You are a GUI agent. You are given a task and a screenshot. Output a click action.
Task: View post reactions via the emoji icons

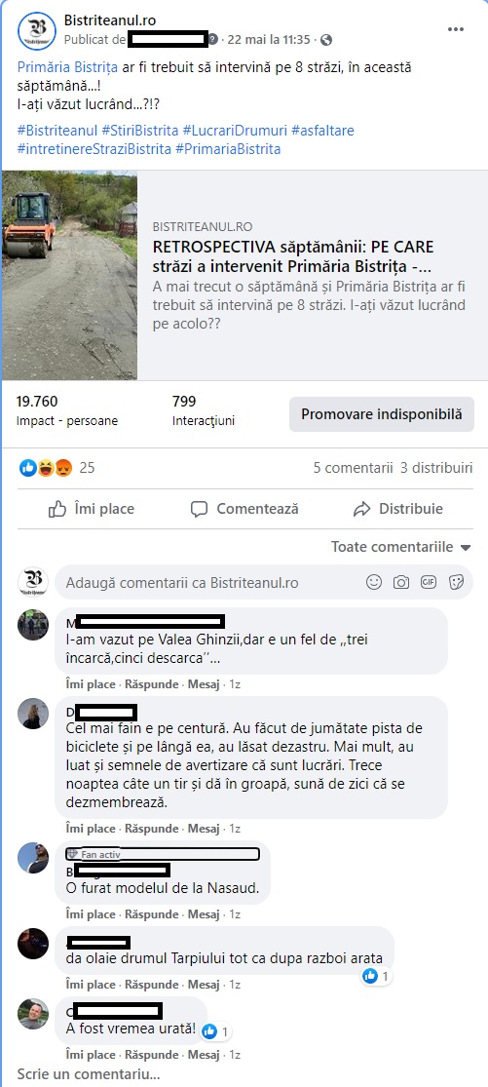(47, 468)
